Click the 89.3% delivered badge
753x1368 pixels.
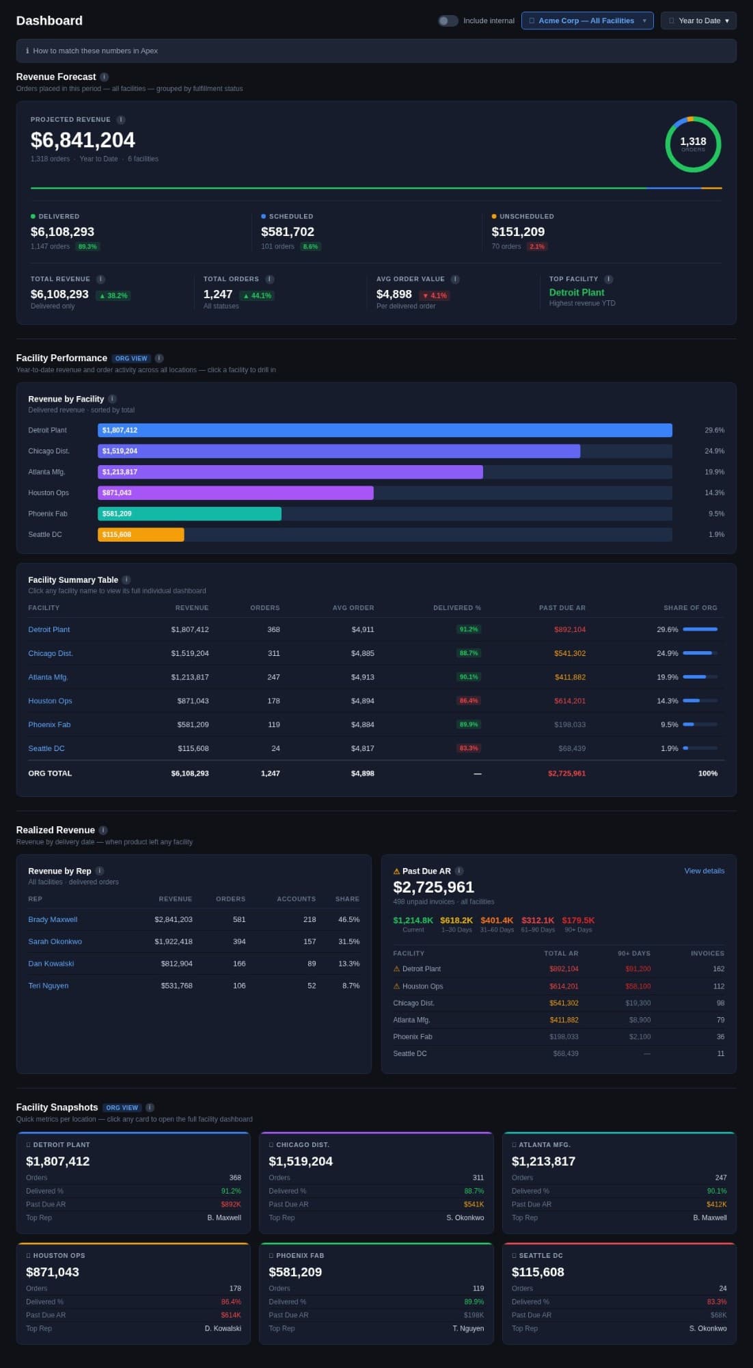pos(87,247)
